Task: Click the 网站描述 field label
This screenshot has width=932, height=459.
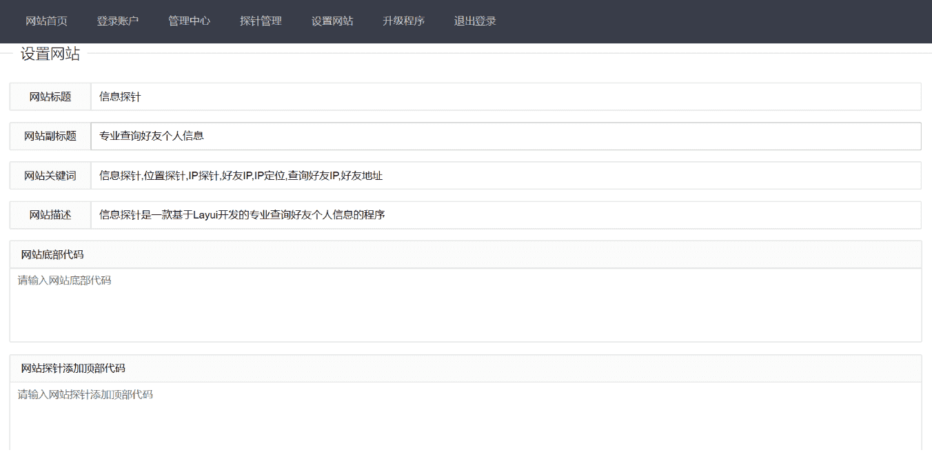Action: click(49, 215)
